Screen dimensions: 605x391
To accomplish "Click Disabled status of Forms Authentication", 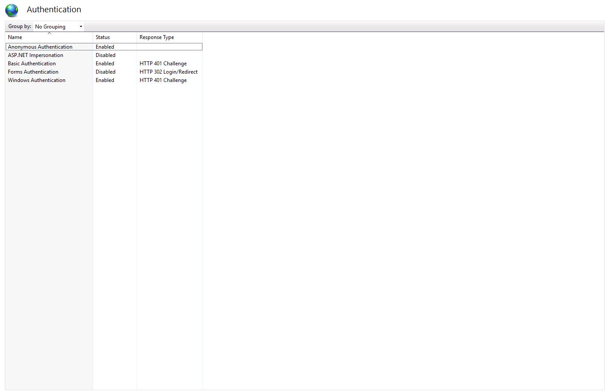I will pos(106,72).
